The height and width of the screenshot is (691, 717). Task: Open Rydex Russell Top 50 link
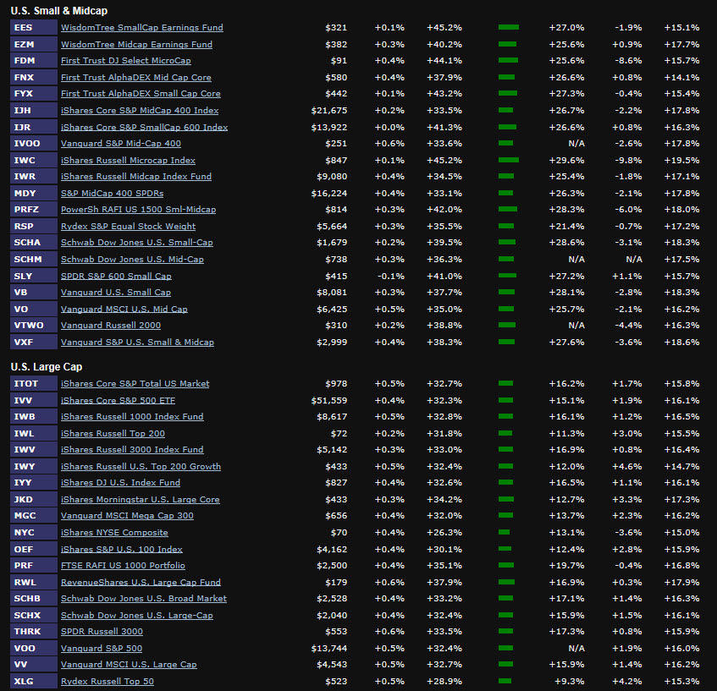(108, 682)
